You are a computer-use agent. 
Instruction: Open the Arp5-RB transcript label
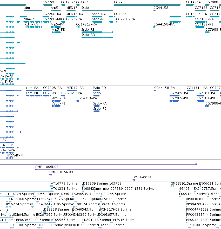click(x=58, y=30)
